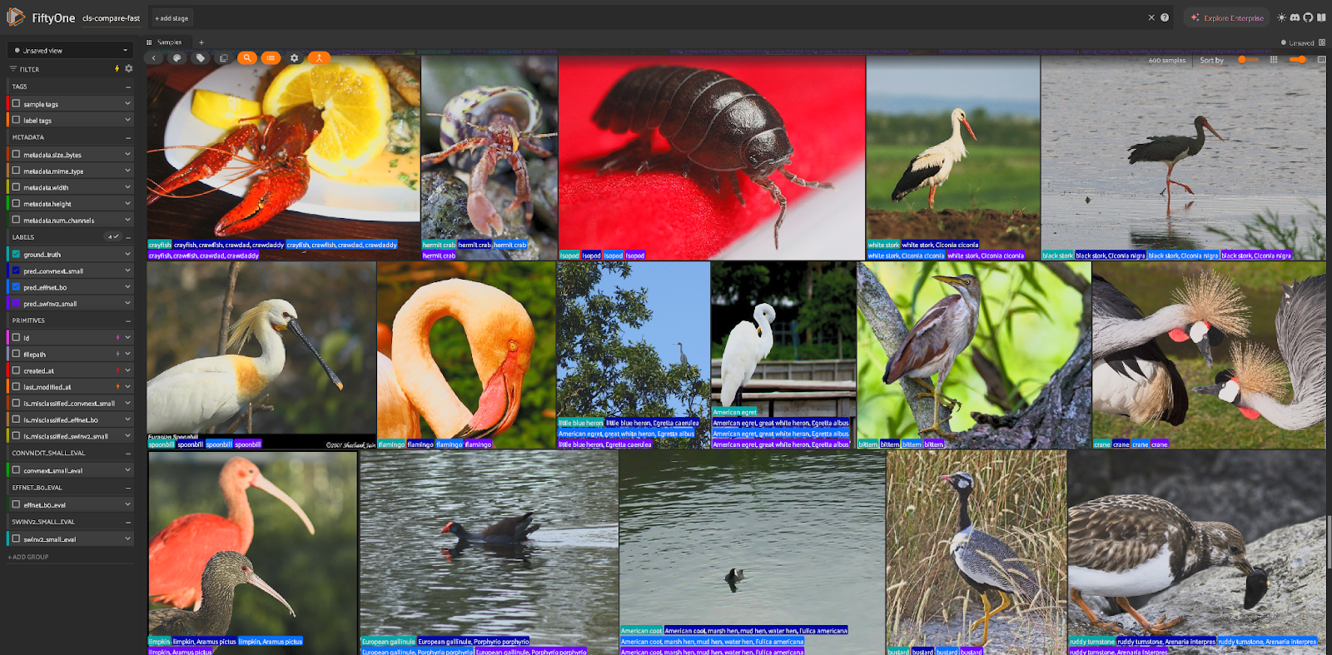Click the grid icon on Samples tab
Viewport: 1332px width, 655px height.
(150, 42)
